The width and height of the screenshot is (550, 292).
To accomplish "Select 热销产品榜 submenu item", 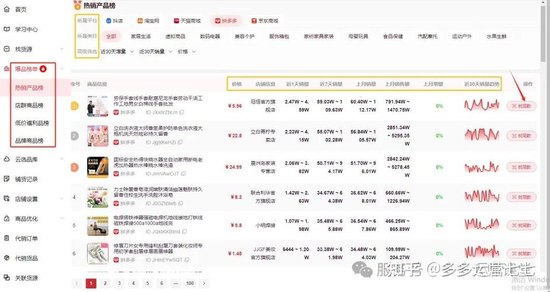I will (x=29, y=88).
